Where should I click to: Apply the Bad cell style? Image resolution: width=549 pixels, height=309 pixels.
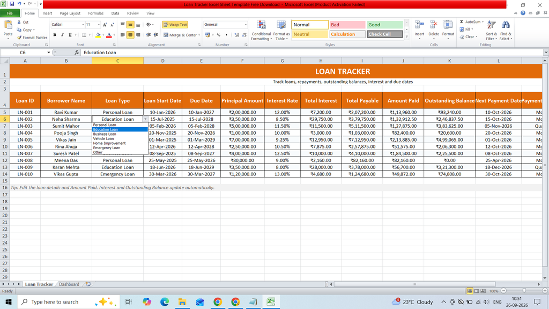pos(347,25)
